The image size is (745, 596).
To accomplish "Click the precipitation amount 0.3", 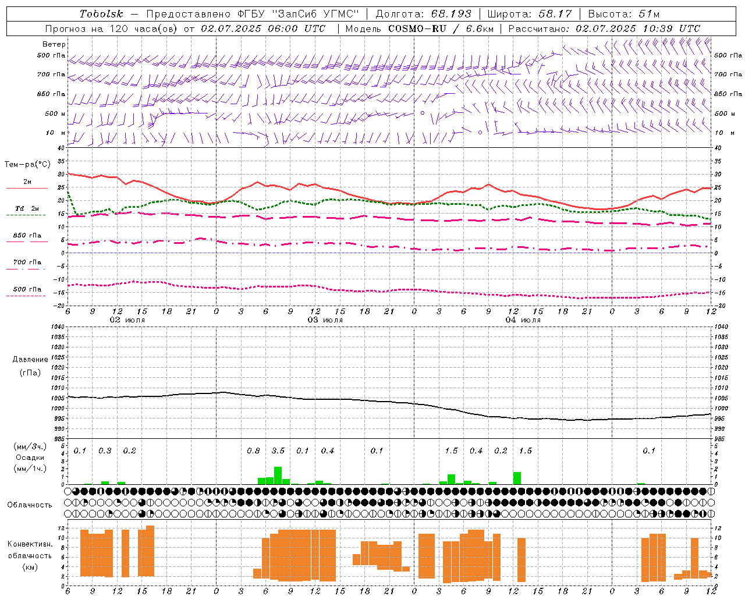I will click(105, 451).
